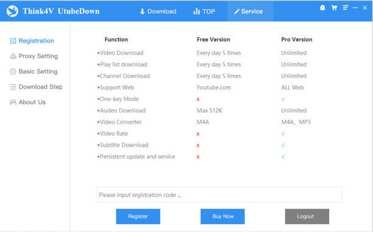
Task: Click the registration code input field
Action: coord(219,195)
